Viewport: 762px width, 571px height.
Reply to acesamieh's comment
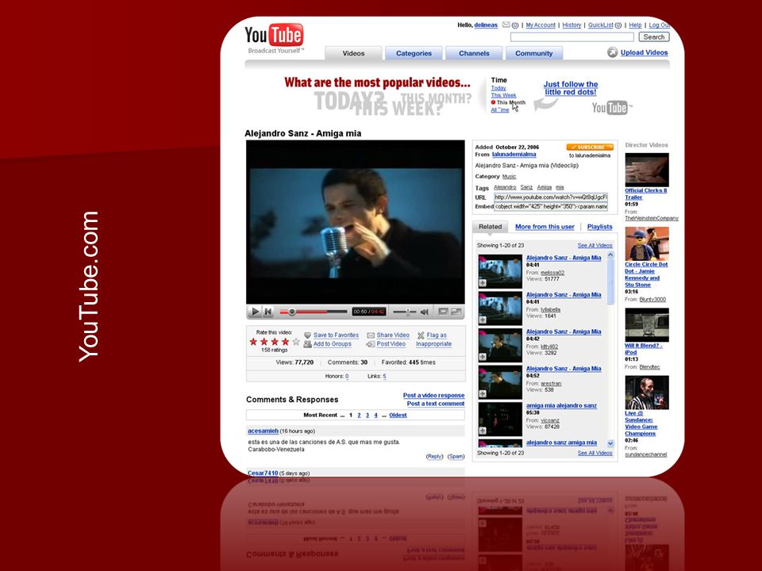pyautogui.click(x=434, y=457)
